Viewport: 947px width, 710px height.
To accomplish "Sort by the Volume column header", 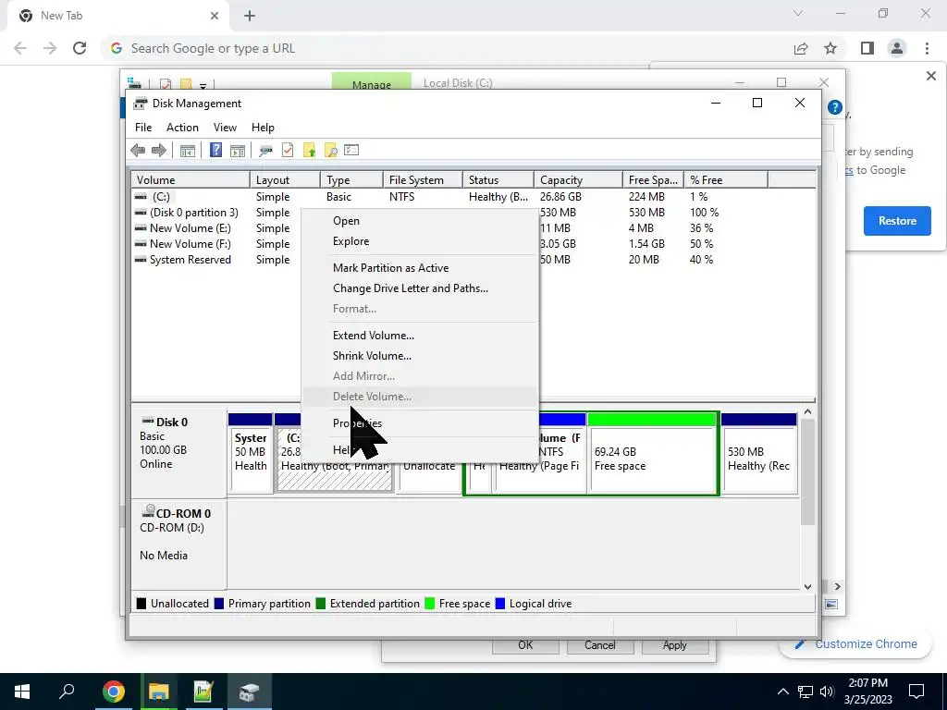I will pyautogui.click(x=191, y=180).
